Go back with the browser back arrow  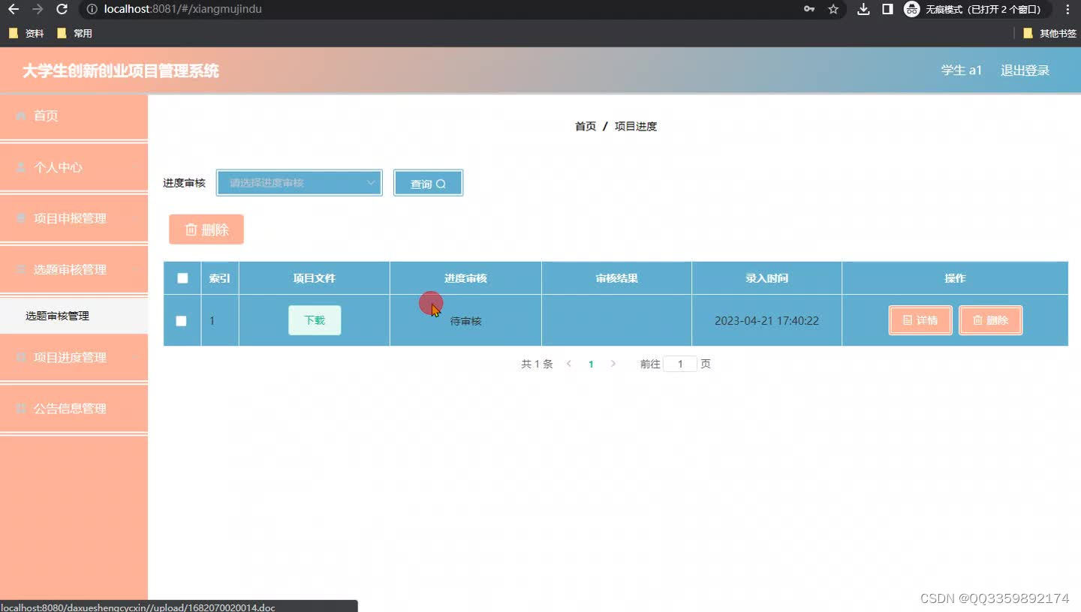[x=14, y=9]
